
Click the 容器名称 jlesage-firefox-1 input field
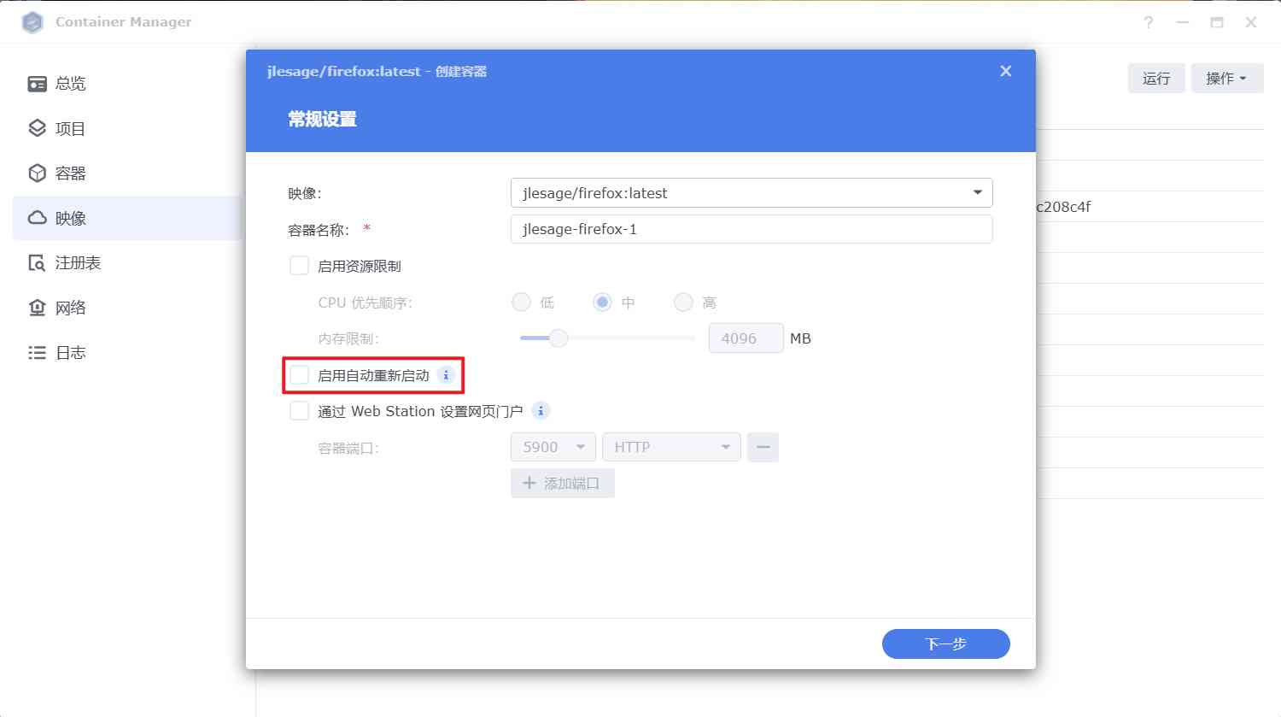pos(752,229)
